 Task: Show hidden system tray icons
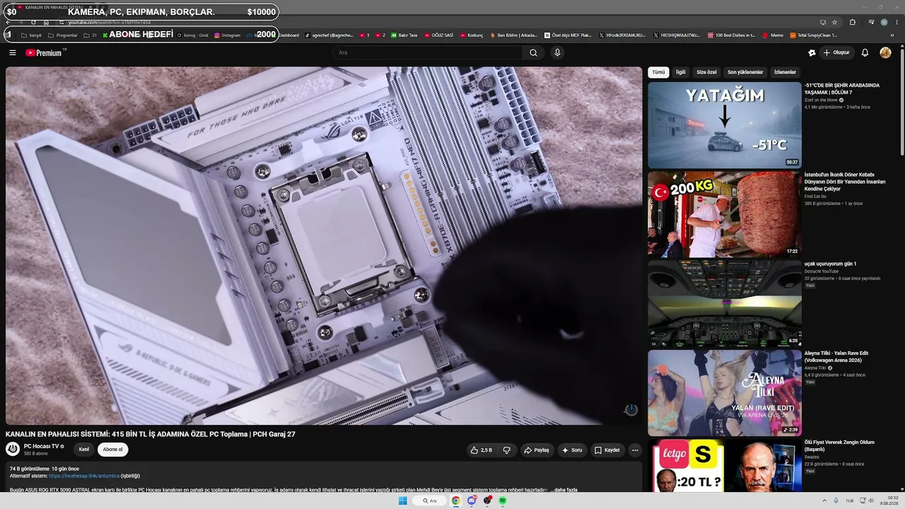[824, 501]
